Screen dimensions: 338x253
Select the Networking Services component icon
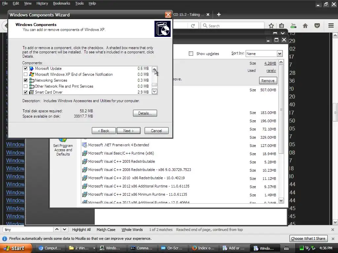tap(31, 80)
